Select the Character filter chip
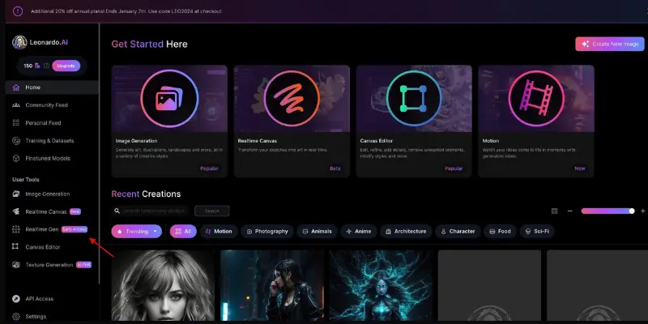 [x=458, y=232]
